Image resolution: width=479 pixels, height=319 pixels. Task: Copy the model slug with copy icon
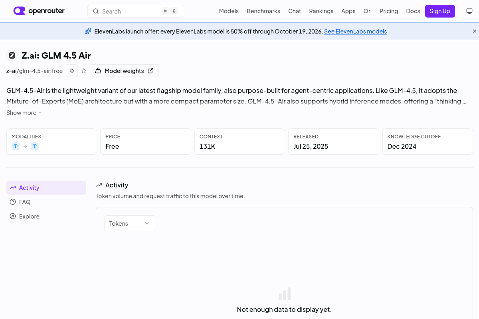(72, 71)
